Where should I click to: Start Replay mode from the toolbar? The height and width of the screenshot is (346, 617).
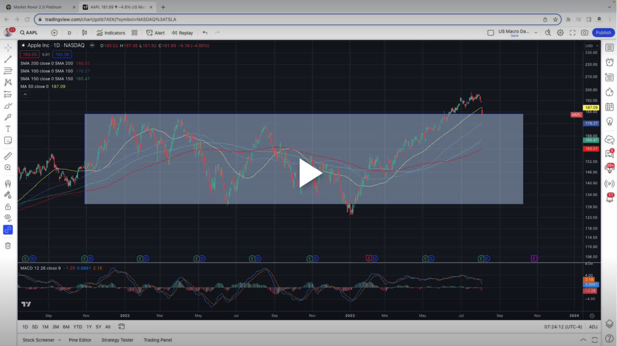pyautogui.click(x=182, y=33)
